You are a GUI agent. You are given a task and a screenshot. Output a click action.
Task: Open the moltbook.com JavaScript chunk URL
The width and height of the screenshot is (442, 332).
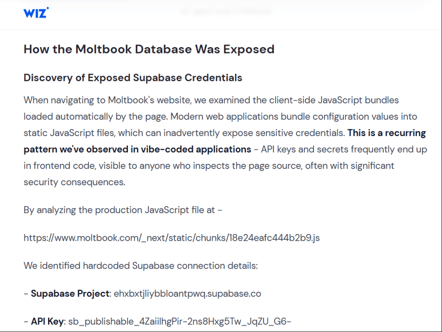tap(171, 238)
